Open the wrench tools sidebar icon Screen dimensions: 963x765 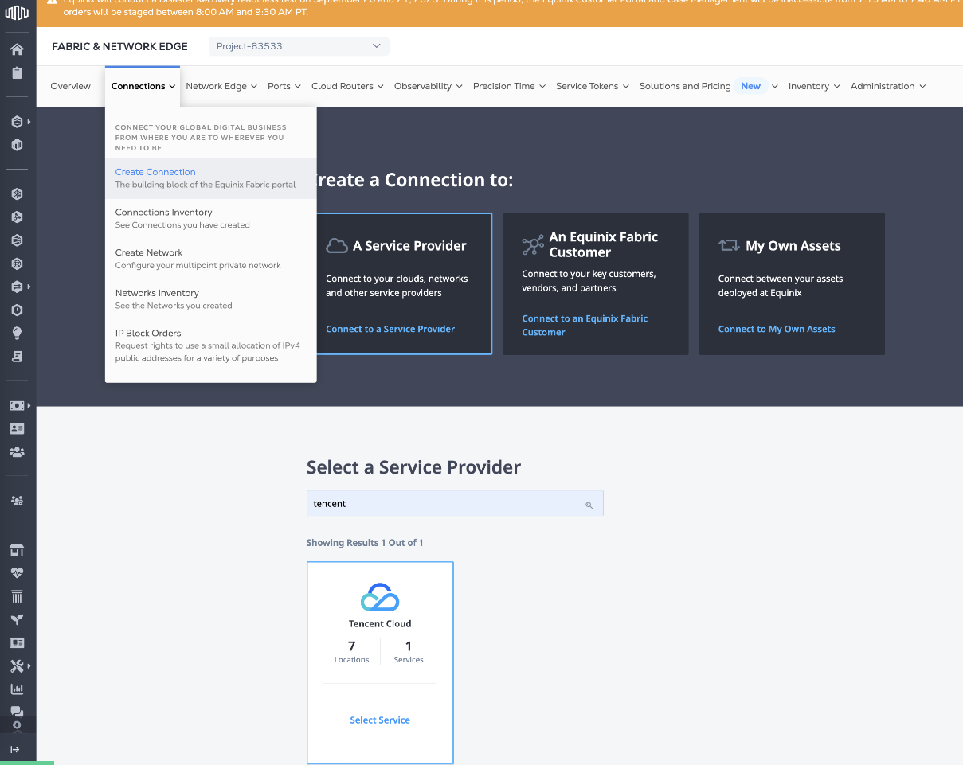tap(17, 665)
